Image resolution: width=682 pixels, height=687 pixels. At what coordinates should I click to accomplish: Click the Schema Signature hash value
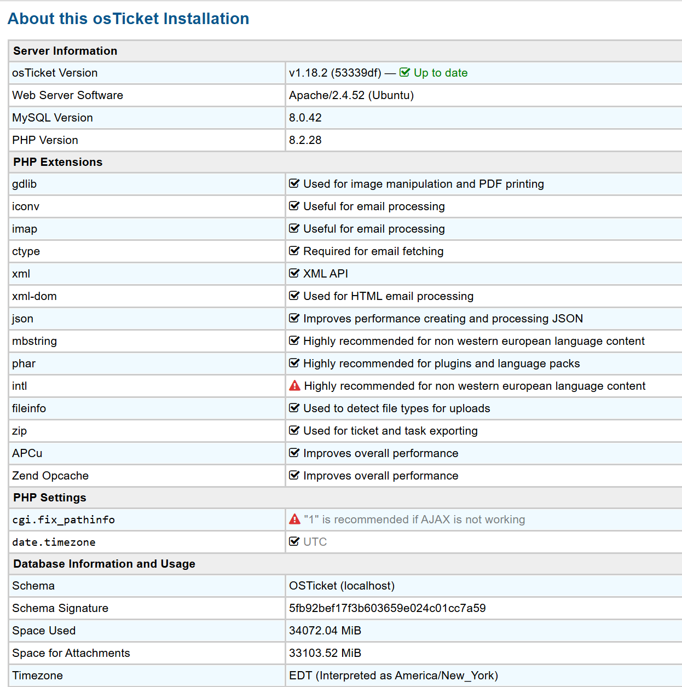[387, 608]
